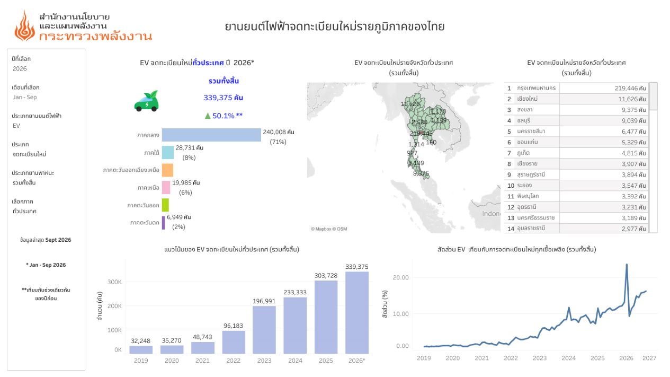This screenshot has width=670, height=377.
Task: Click the 219,446 คัน value cell
Action: [604, 88]
